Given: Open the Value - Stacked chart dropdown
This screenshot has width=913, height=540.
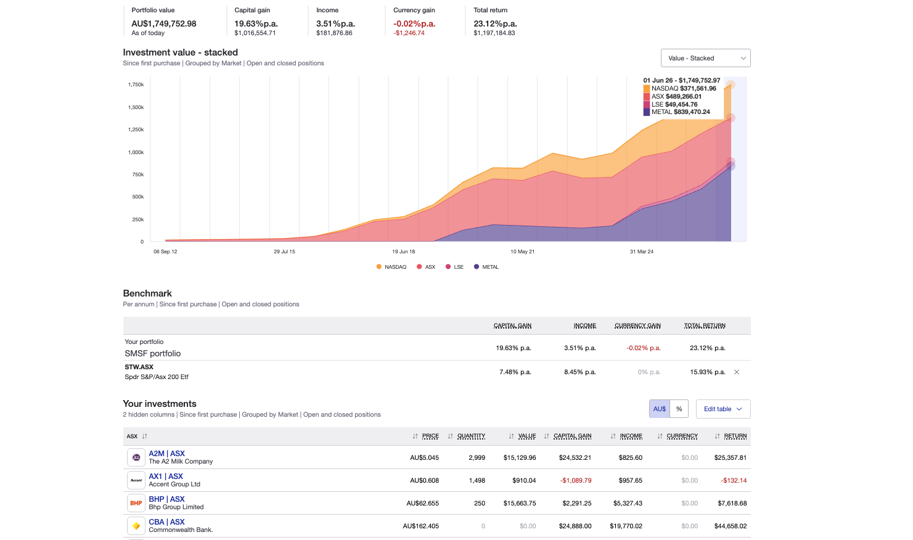Looking at the screenshot, I should [705, 58].
